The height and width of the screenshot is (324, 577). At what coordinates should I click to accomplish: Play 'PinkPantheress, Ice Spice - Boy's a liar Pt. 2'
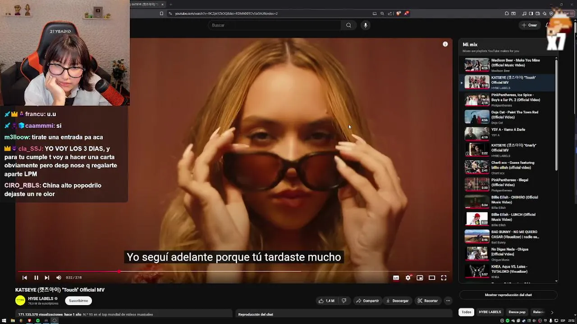point(507,99)
